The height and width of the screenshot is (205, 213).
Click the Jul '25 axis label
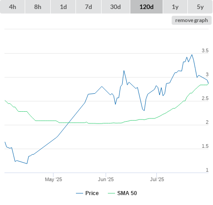click(x=157, y=179)
